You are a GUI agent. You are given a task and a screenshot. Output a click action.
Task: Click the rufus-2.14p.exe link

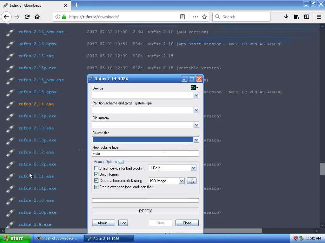click(x=37, y=116)
